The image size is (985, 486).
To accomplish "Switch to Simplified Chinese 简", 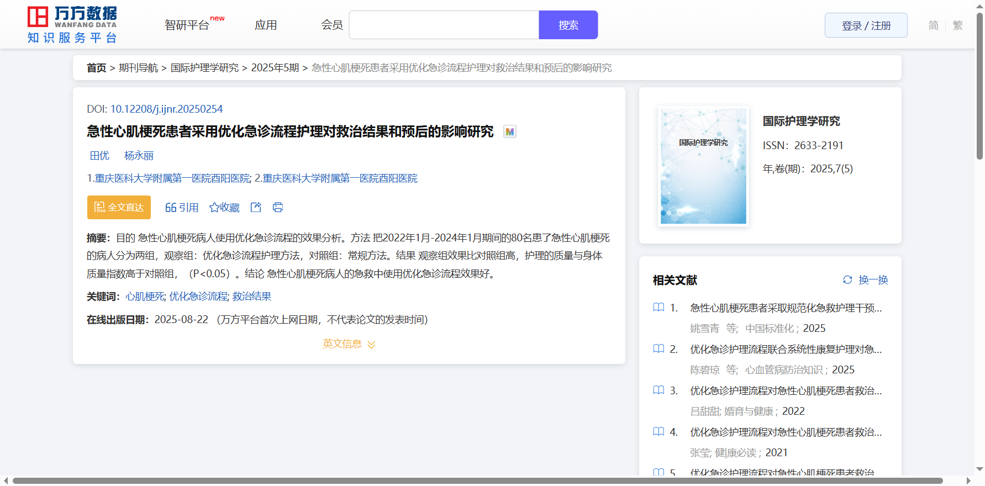I will click(933, 25).
